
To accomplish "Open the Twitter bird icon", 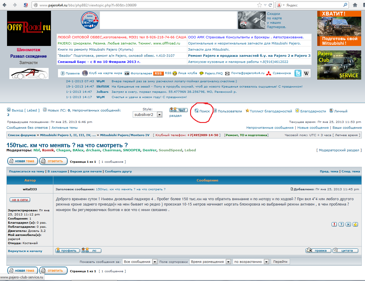I will pyautogui.click(x=298, y=73).
